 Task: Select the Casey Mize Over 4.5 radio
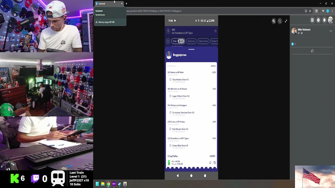pyautogui.click(x=170, y=145)
